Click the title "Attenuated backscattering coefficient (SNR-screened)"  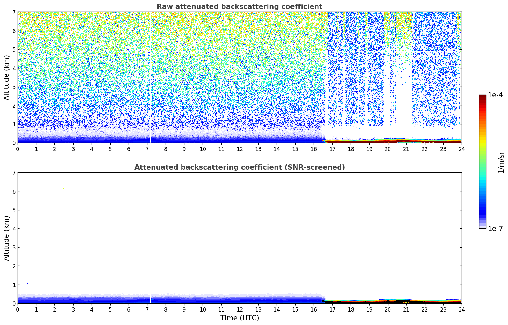240,167
